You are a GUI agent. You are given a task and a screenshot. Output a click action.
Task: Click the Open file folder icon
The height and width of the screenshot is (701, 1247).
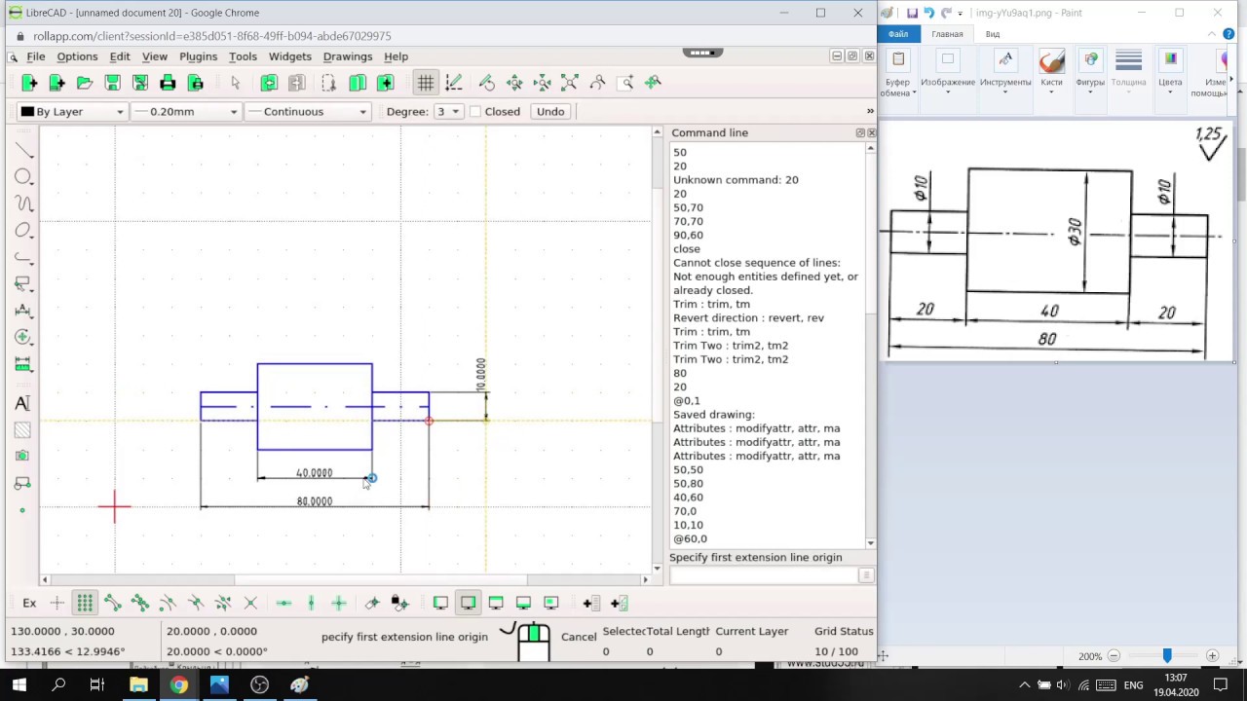click(x=85, y=83)
